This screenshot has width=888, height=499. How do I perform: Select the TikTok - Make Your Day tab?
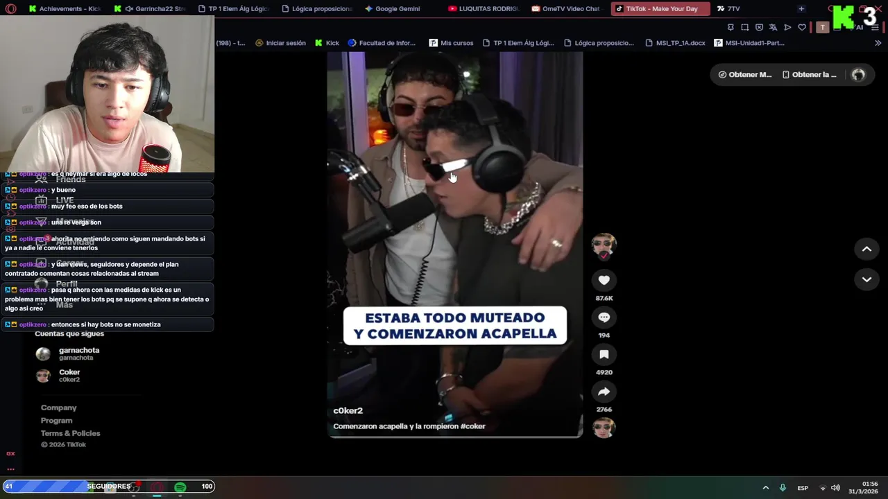pyautogui.click(x=661, y=9)
